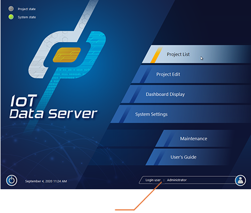
Task: Click the "Login user" label text
Action: [x=153, y=180]
